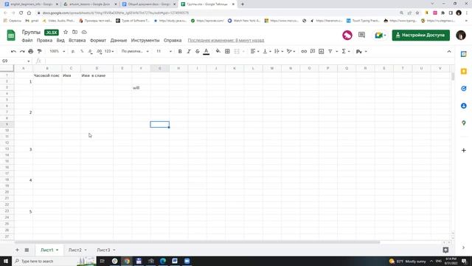Screen dimensions: 472x266
Task: Open the Правка menu
Action: point(44,41)
